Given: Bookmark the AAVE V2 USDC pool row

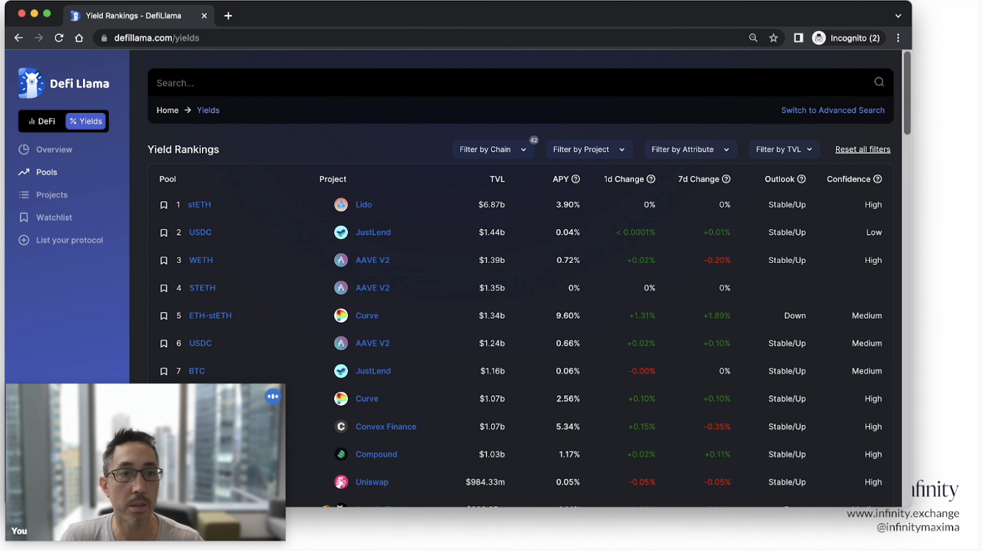Looking at the screenshot, I should pos(163,343).
